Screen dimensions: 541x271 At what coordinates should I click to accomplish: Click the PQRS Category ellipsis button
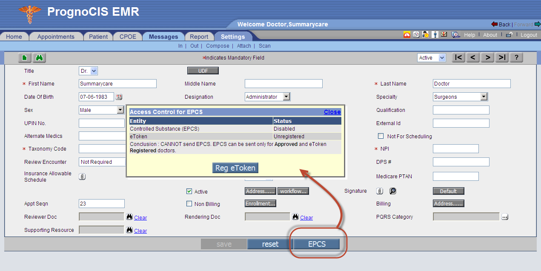coord(505,217)
